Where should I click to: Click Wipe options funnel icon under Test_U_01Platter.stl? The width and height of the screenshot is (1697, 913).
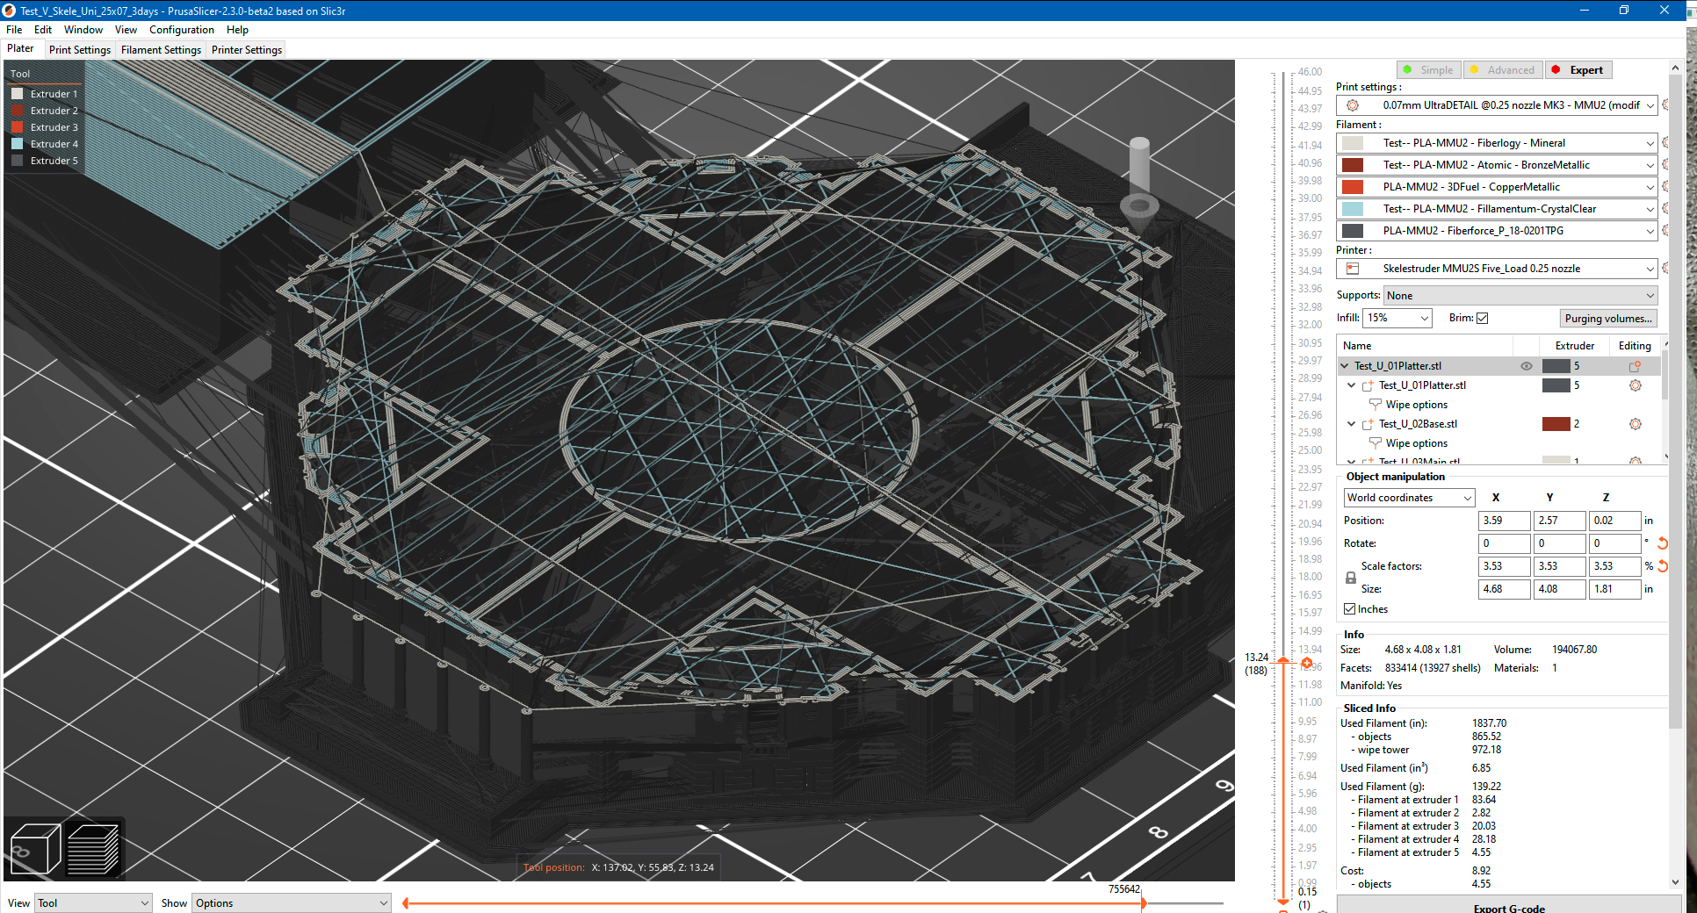1375,405
